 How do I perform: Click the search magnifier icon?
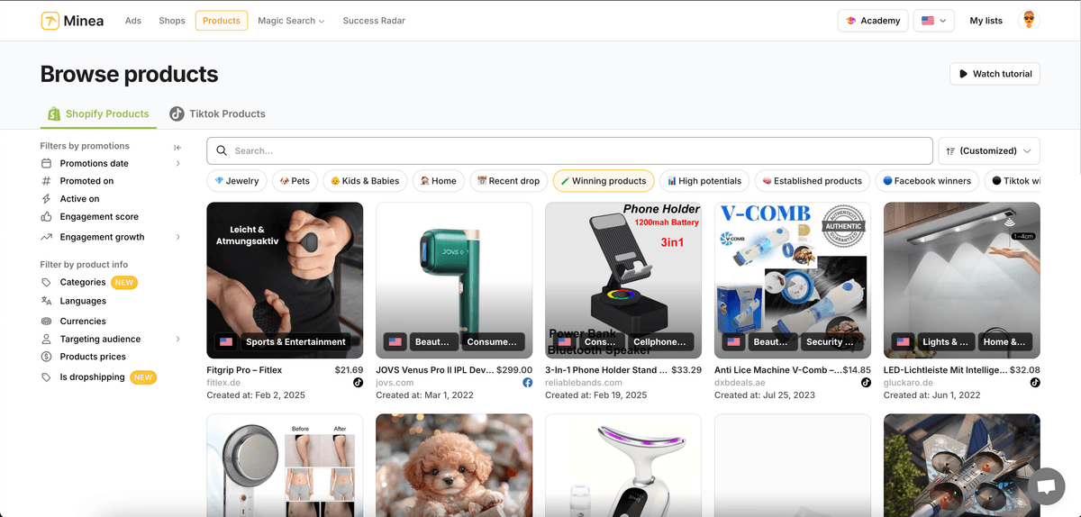222,150
